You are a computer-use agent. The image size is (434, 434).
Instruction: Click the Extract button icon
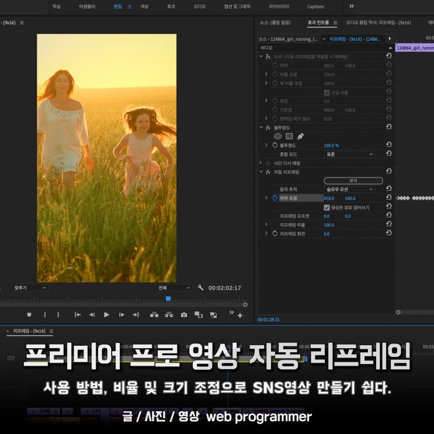pyautogui.click(x=169, y=315)
